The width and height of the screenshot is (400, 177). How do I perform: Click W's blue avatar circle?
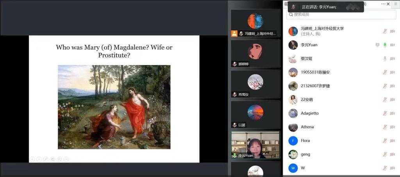(293, 168)
